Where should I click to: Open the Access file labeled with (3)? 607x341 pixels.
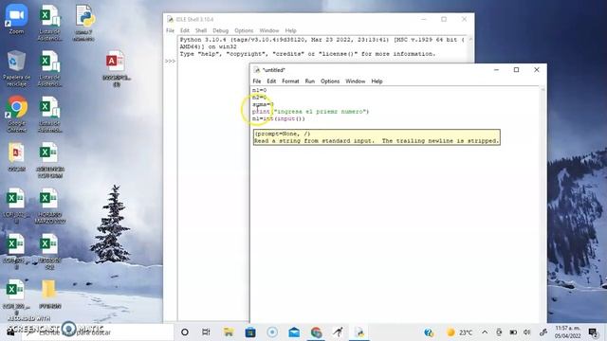click(116, 68)
